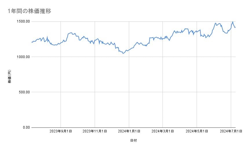243x150 pixels.
Task: Click the chart title 1年間の株価推移
Action: pos(30,11)
